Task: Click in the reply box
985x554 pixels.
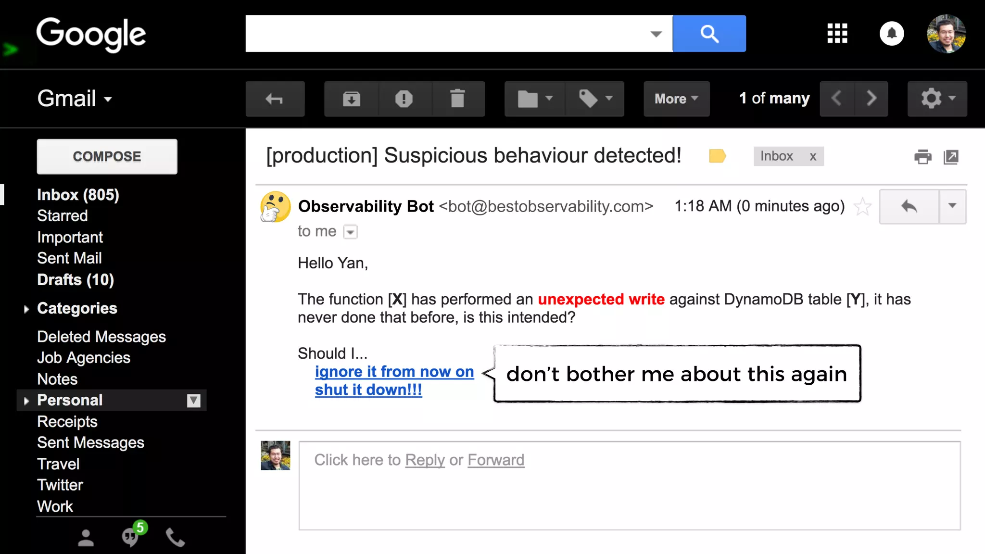Action: click(x=630, y=486)
